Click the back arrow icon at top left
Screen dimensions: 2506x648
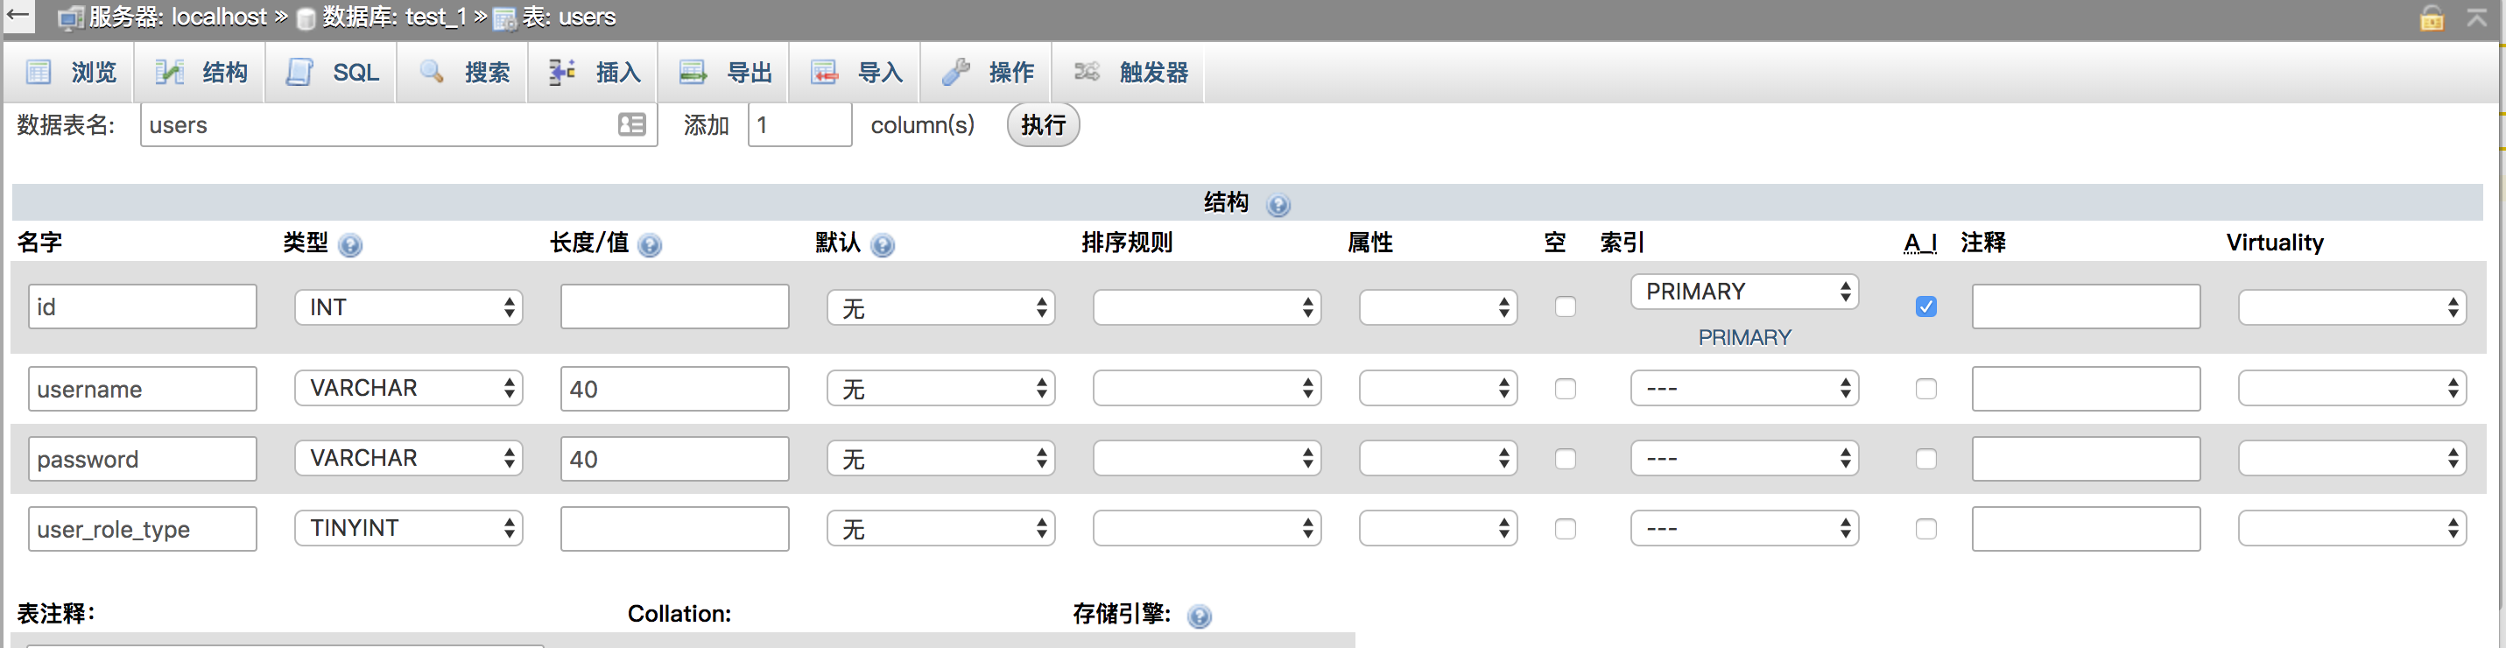pos(18,15)
